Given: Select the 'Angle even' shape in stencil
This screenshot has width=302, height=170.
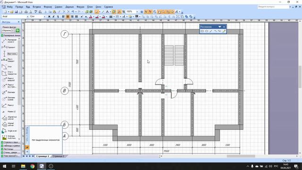Looking at the screenshot, I should pyautogui.click(x=9, y=131).
